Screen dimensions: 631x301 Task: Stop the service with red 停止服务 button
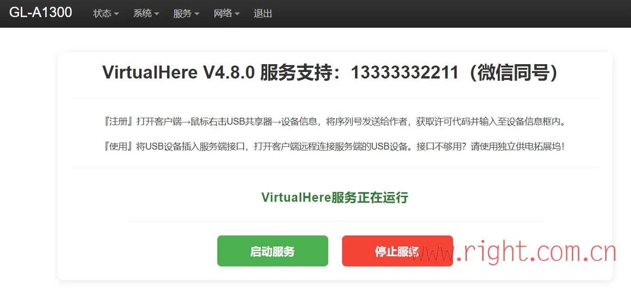[x=398, y=251]
